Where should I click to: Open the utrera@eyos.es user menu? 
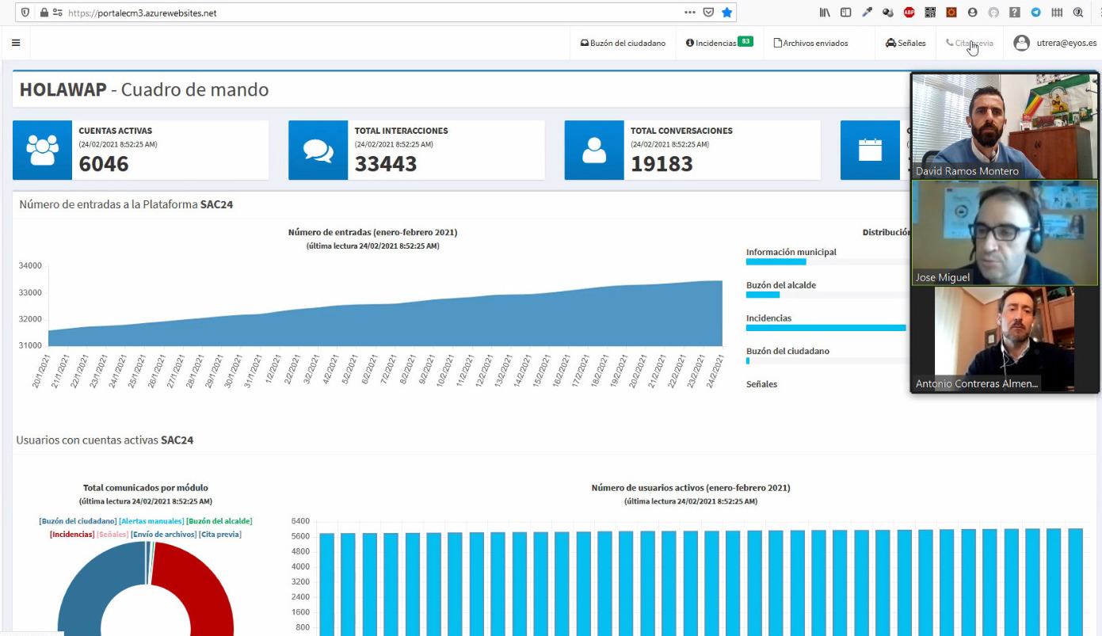pos(1054,43)
